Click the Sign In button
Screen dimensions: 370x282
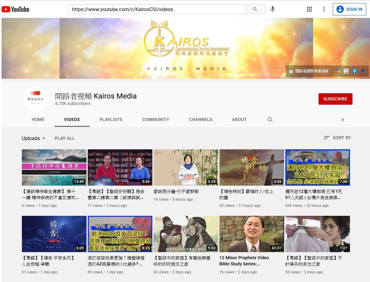click(349, 9)
